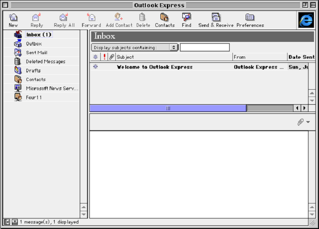Click the New message toolbar icon
Screen dimensions: 319x229
[13, 18]
